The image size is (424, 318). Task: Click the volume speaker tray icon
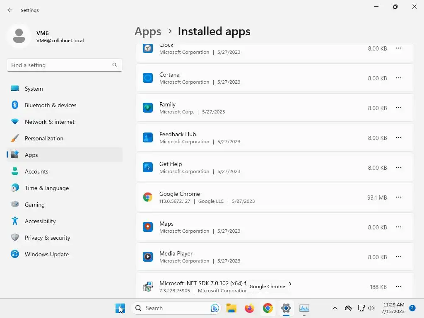tap(371, 308)
